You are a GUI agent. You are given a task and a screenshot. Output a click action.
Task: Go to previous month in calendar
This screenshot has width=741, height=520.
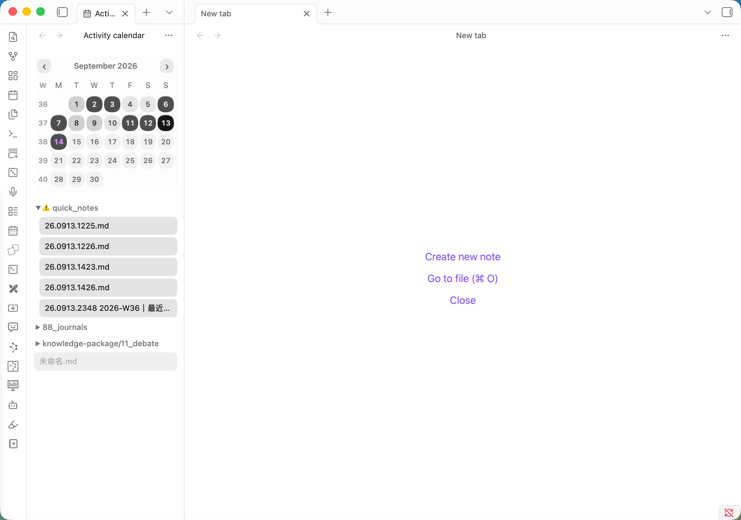44,66
